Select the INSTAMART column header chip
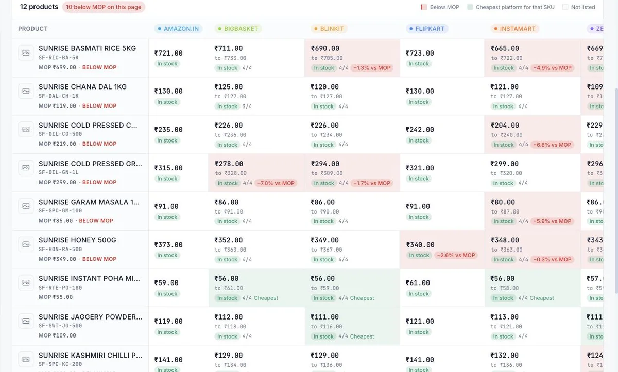618x372 pixels. pyautogui.click(x=514, y=29)
